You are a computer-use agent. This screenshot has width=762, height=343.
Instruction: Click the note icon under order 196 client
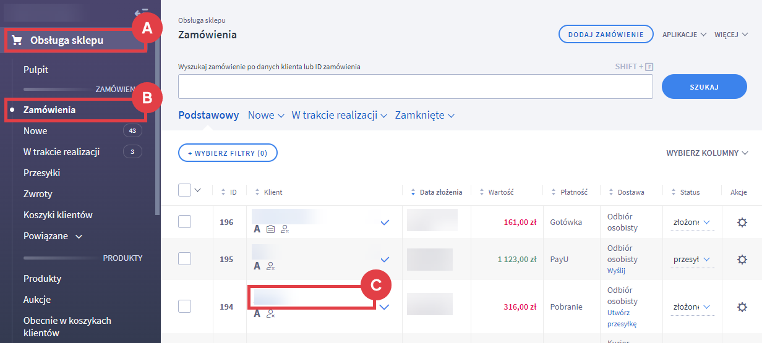click(270, 229)
